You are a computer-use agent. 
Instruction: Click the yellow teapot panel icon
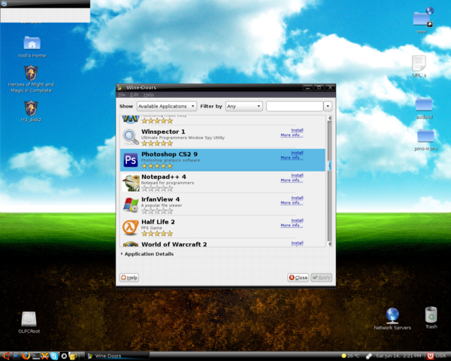tap(73, 356)
